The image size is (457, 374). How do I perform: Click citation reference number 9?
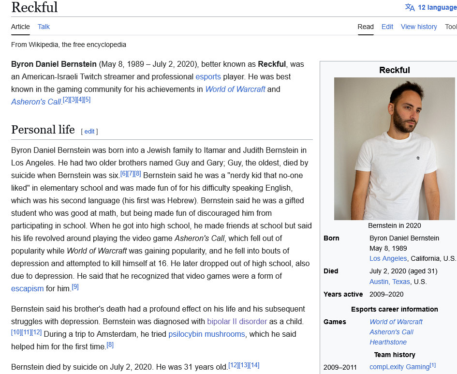pyautogui.click(x=75, y=287)
